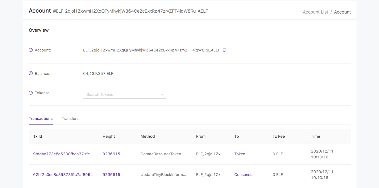Click the help icon beside Account label
The width and height of the screenshot is (379, 188).
point(31,50)
